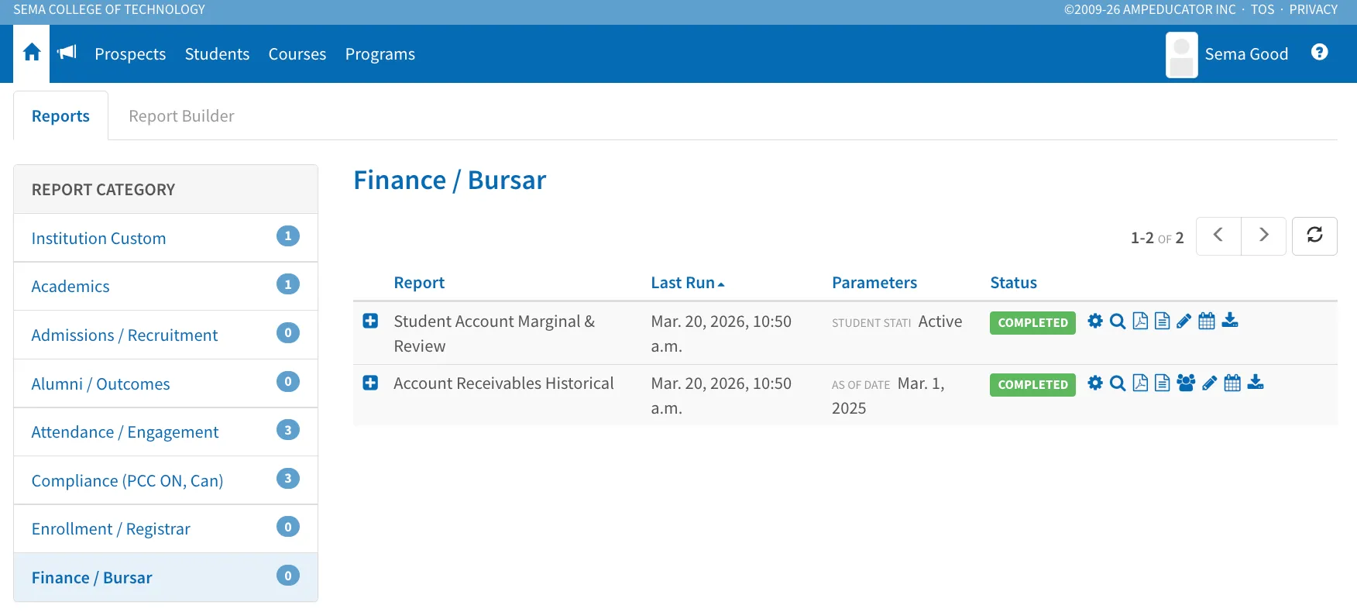Sort the table by Last Run
This screenshot has height=612, width=1357.
[687, 283]
